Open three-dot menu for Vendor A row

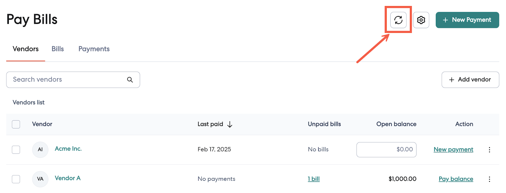point(489,179)
